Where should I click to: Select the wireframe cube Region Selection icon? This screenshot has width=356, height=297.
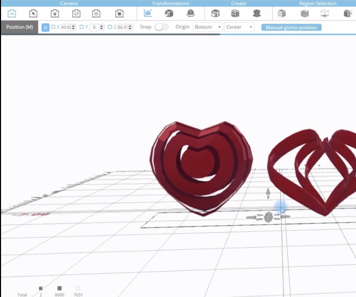click(324, 13)
